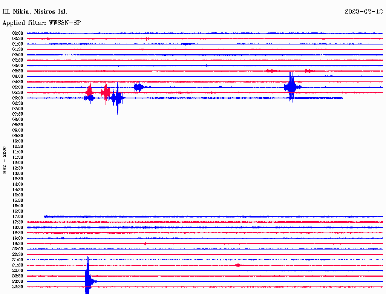The height and width of the screenshot is (294, 386).
Task: Select the 04:00 time label
Action: 18,77
